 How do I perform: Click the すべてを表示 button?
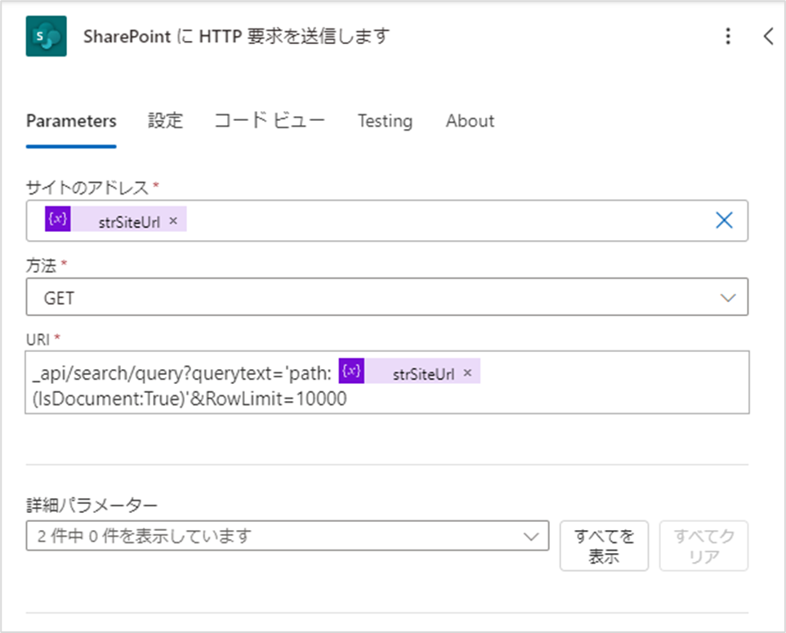tap(604, 546)
